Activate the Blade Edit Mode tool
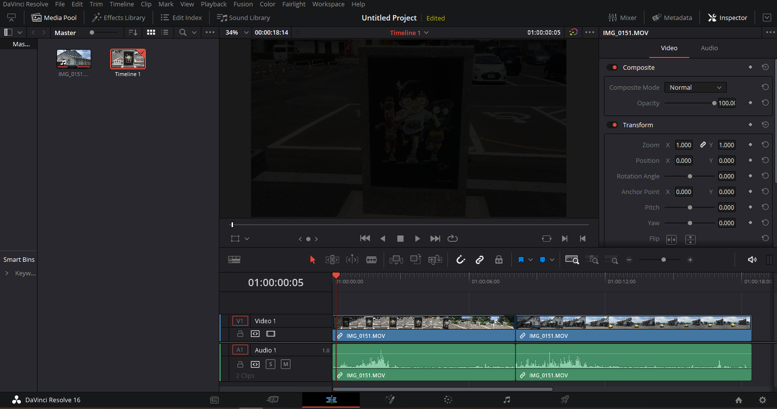Viewport: 777px width, 409px height. point(371,260)
